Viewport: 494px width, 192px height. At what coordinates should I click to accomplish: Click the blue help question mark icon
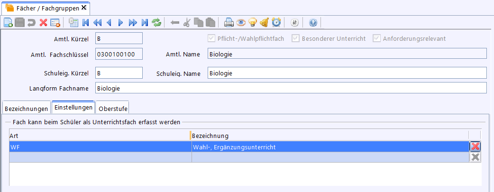point(313,22)
